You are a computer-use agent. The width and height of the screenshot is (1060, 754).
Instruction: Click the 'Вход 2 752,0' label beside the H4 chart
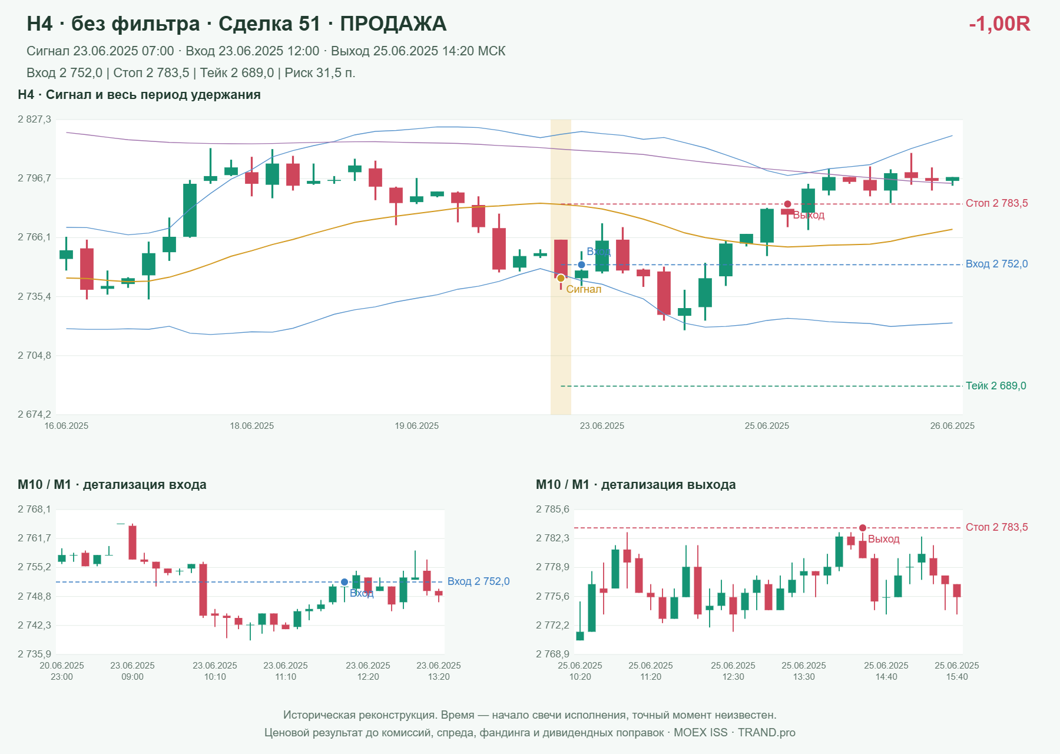996,264
